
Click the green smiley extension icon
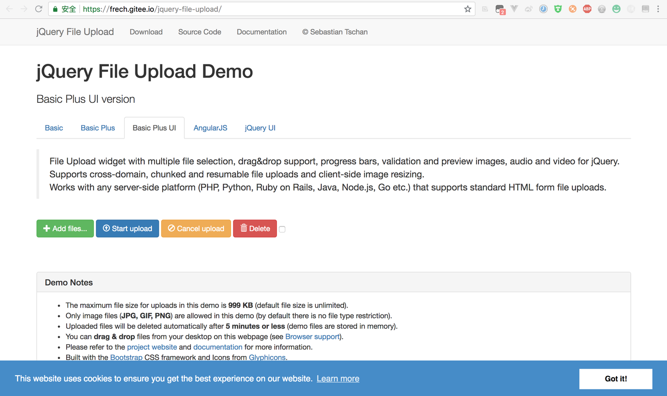(x=616, y=9)
